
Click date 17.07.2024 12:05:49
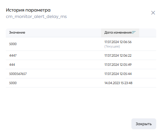tap(118, 65)
